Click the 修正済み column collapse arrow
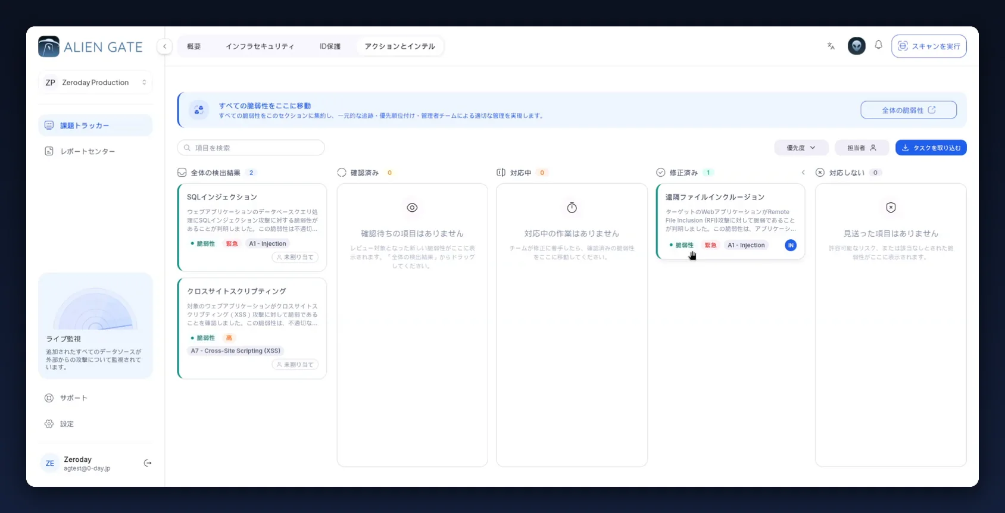 (803, 173)
